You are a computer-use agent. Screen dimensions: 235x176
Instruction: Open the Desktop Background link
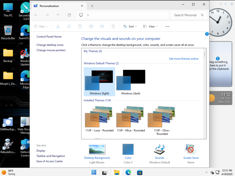[x=97, y=158]
